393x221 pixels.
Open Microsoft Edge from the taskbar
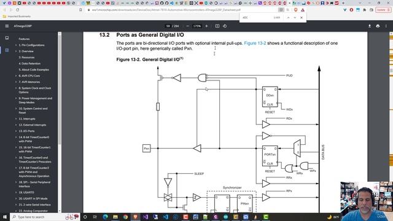click(105, 217)
